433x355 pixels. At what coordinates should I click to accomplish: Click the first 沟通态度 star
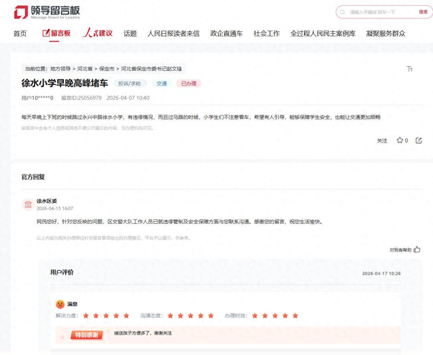tap(170, 316)
